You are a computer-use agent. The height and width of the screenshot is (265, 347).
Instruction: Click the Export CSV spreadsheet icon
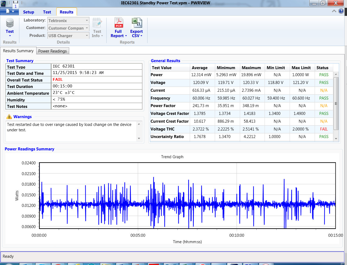tap(137, 23)
